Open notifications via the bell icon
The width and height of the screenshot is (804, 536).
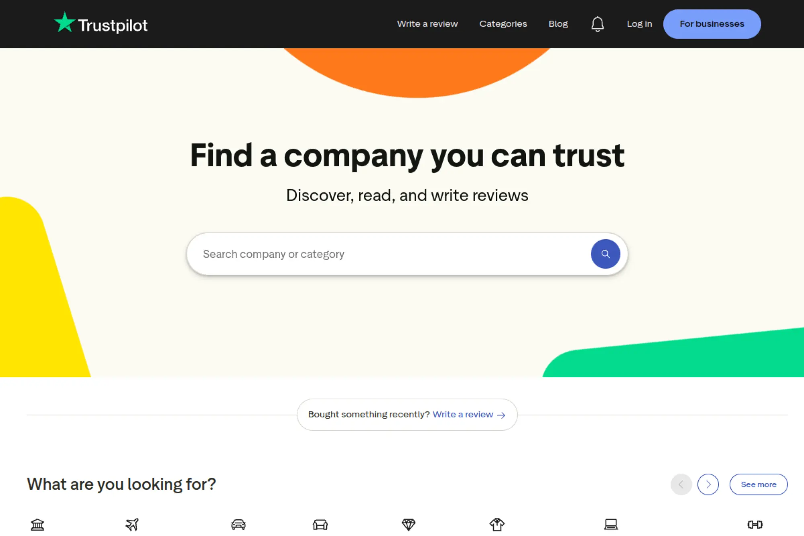coord(597,24)
